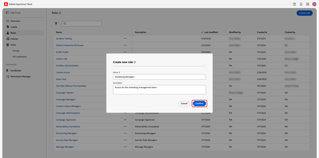
Task: Open the notifications bell icon
Action: [301, 4]
